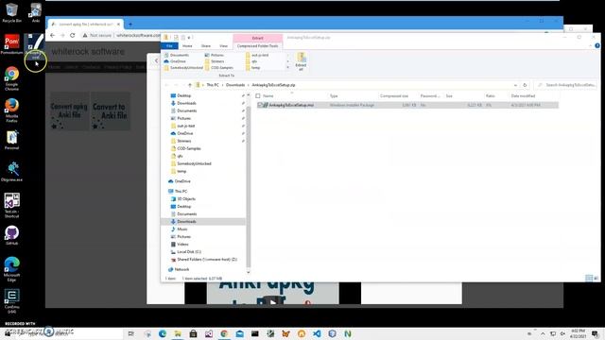605x340 pixels.
Task: Open the GitHub desktop shortcut
Action: (11, 235)
